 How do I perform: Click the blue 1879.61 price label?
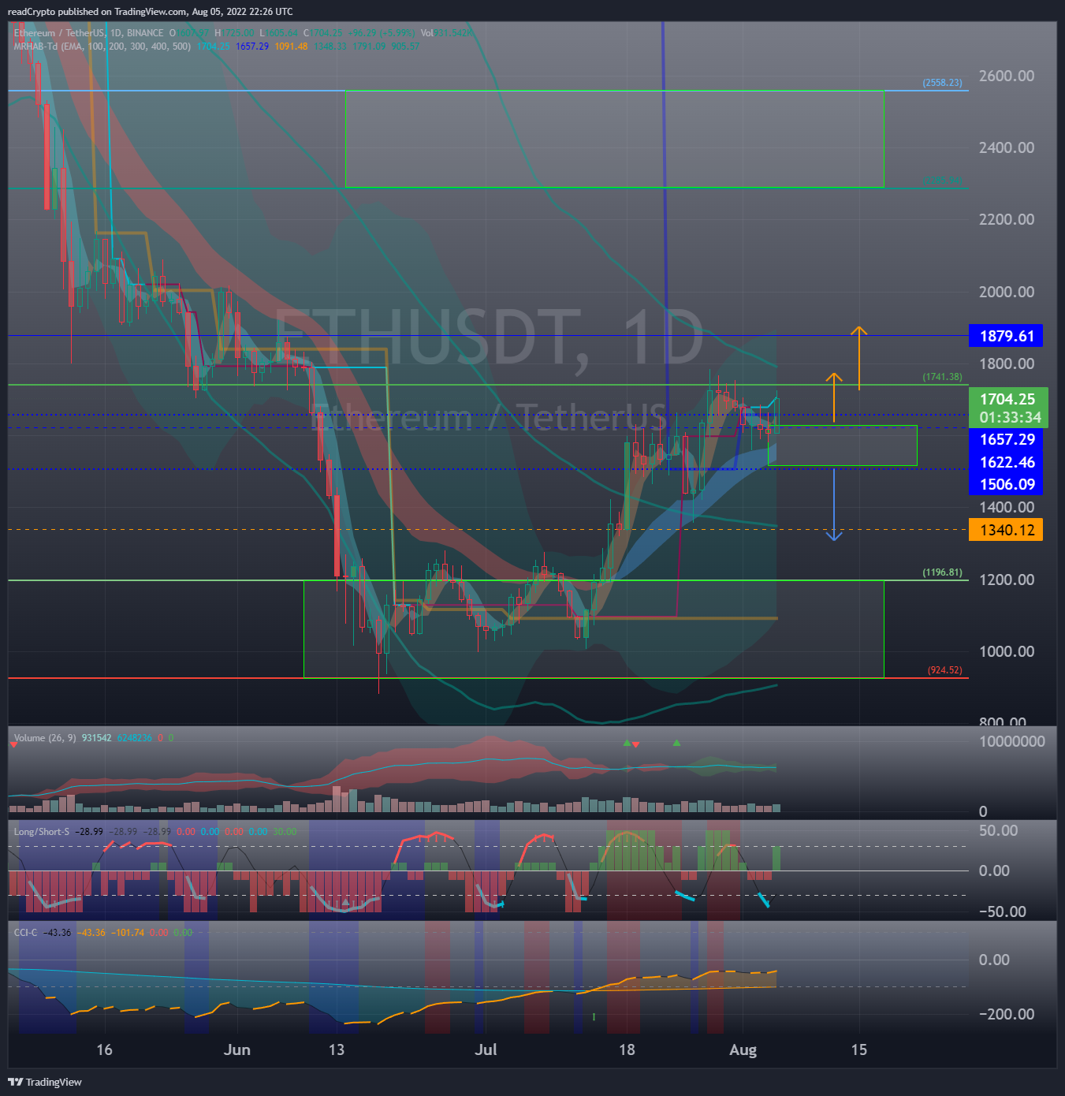pyautogui.click(x=1006, y=336)
